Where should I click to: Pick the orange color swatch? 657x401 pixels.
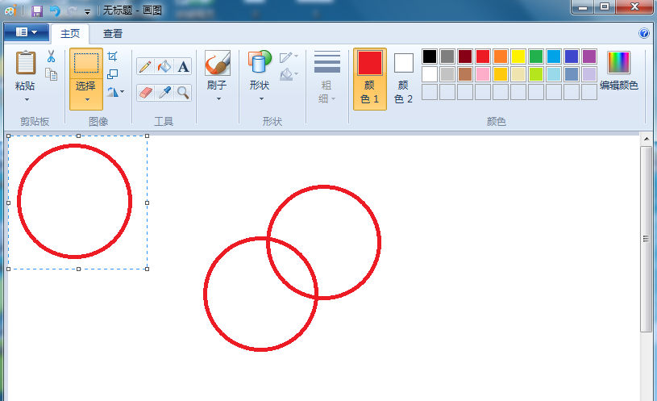click(x=501, y=56)
